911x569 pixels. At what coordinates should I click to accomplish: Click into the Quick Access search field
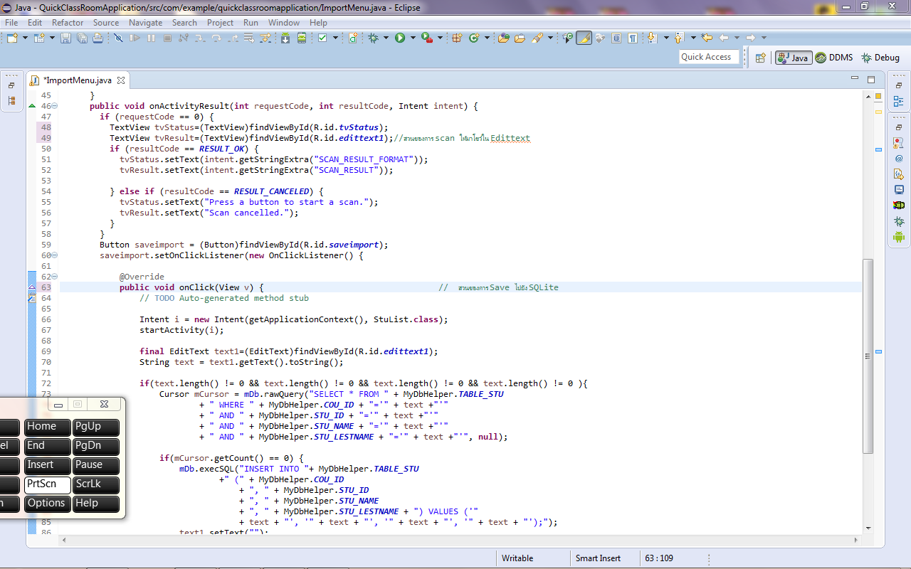[x=706, y=57]
